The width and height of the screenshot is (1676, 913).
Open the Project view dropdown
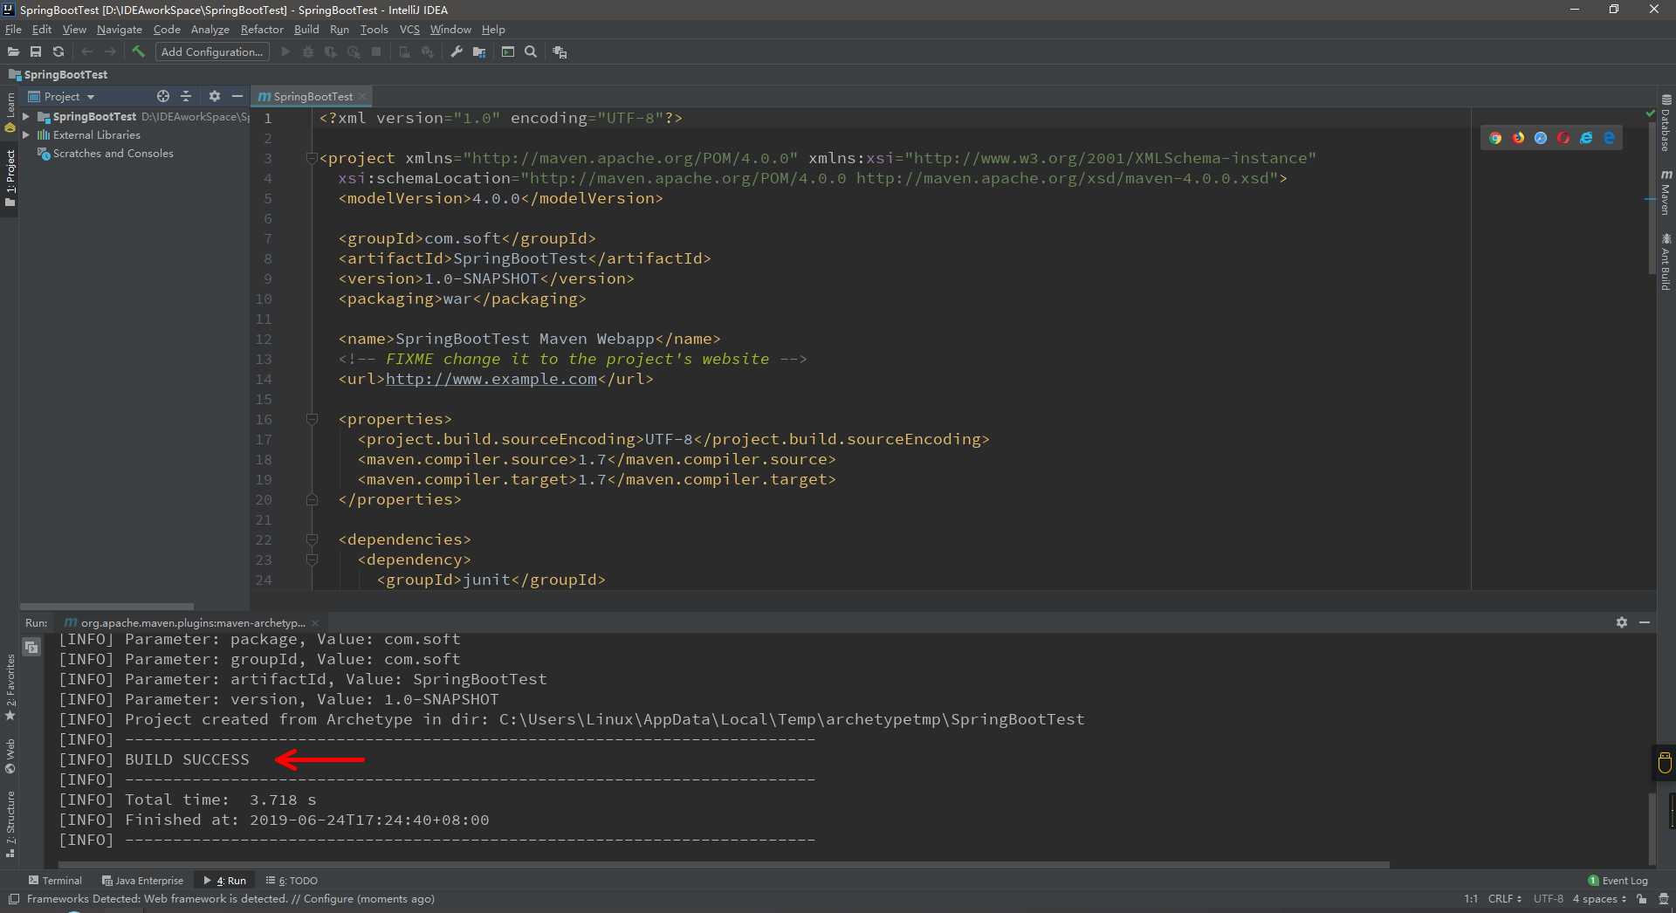coord(61,97)
